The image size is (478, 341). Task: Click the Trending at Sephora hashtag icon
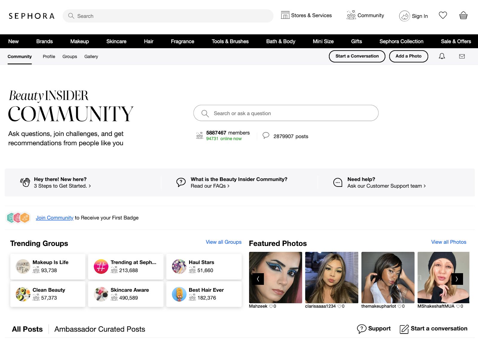[101, 266]
